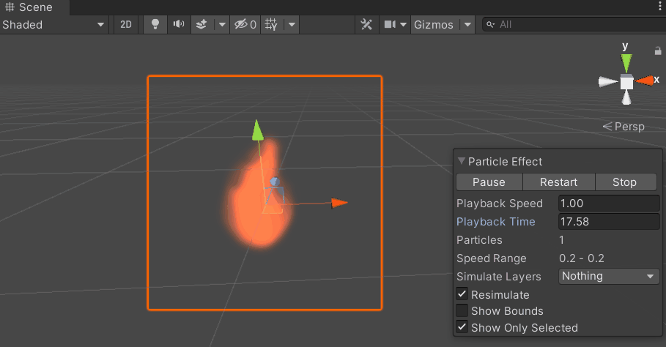Open grid settings dropdown arrow
The height and width of the screenshot is (347, 666).
coord(292,25)
